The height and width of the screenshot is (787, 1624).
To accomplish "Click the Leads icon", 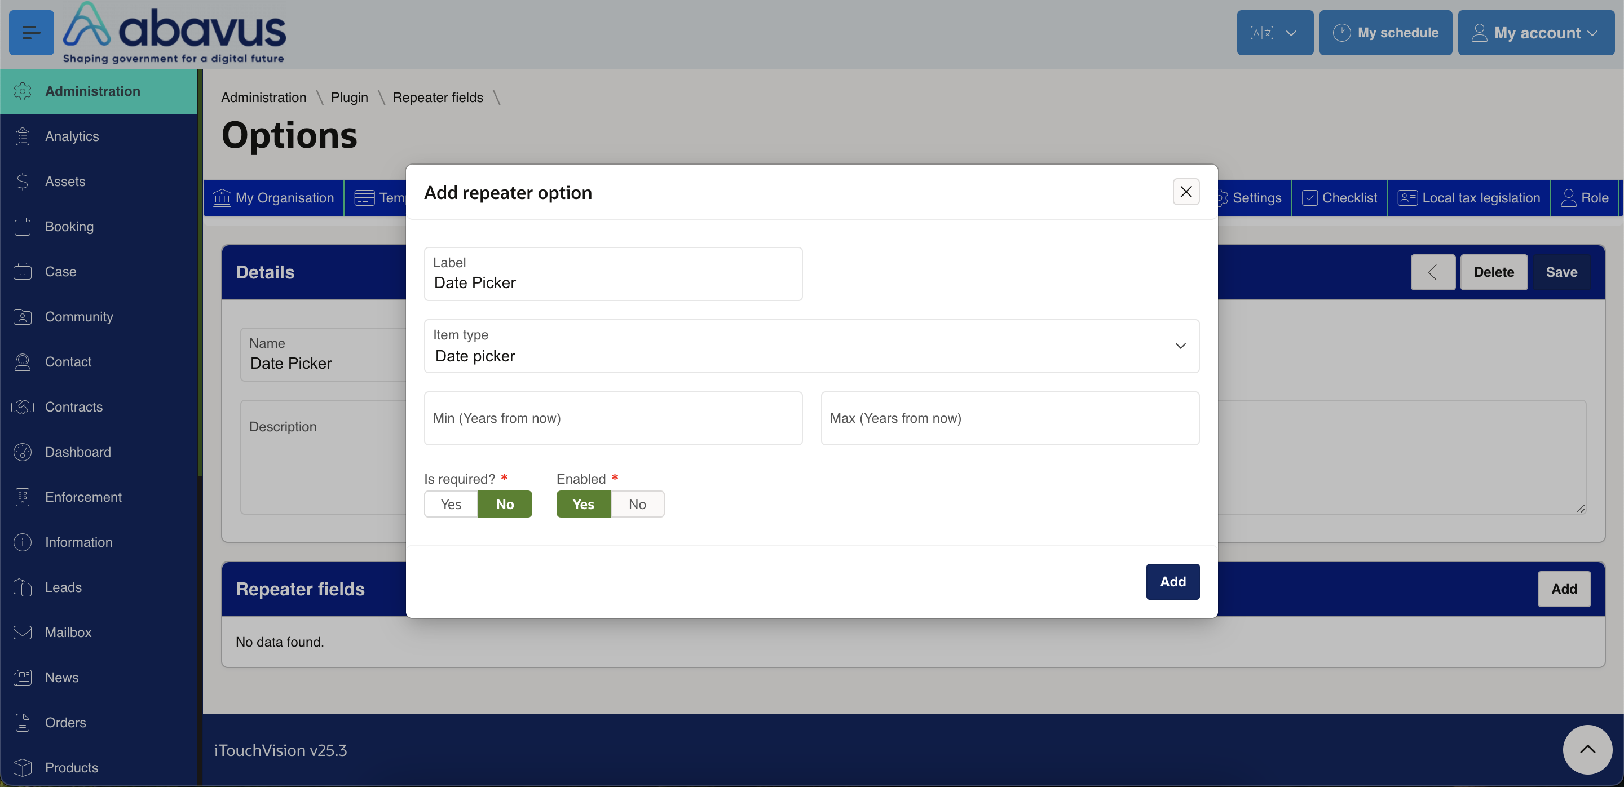I will (x=23, y=587).
